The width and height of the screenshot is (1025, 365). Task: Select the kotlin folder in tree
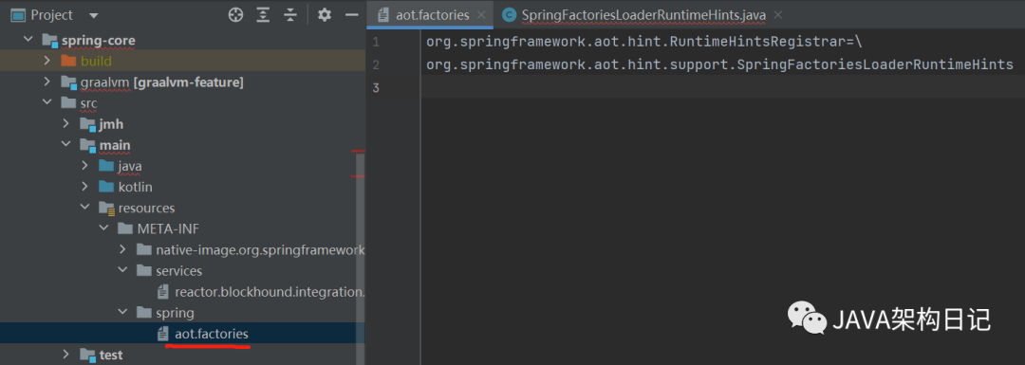[x=136, y=187]
